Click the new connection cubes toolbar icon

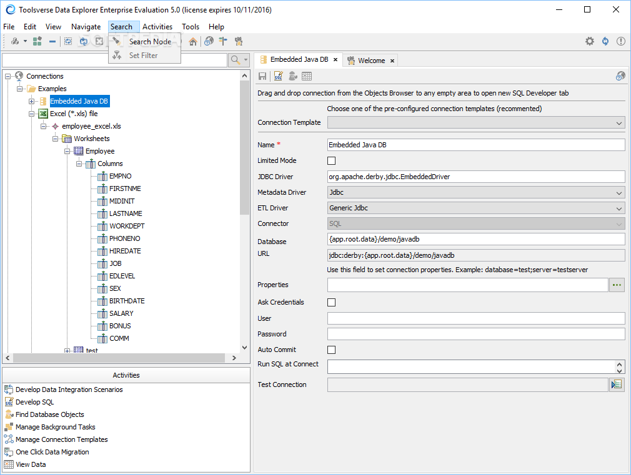[15, 41]
